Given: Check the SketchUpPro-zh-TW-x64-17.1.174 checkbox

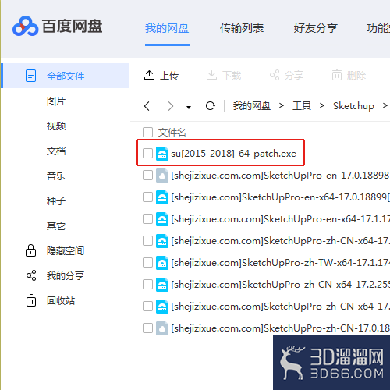Looking at the screenshot, I should pos(147,263).
